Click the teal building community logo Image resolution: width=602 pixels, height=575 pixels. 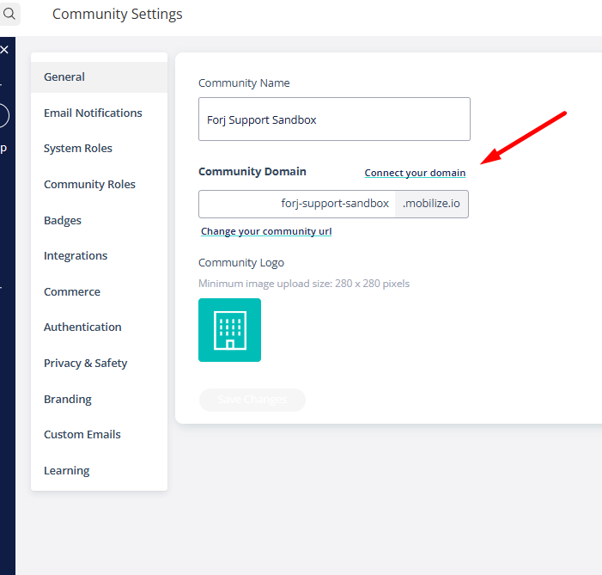pos(229,330)
